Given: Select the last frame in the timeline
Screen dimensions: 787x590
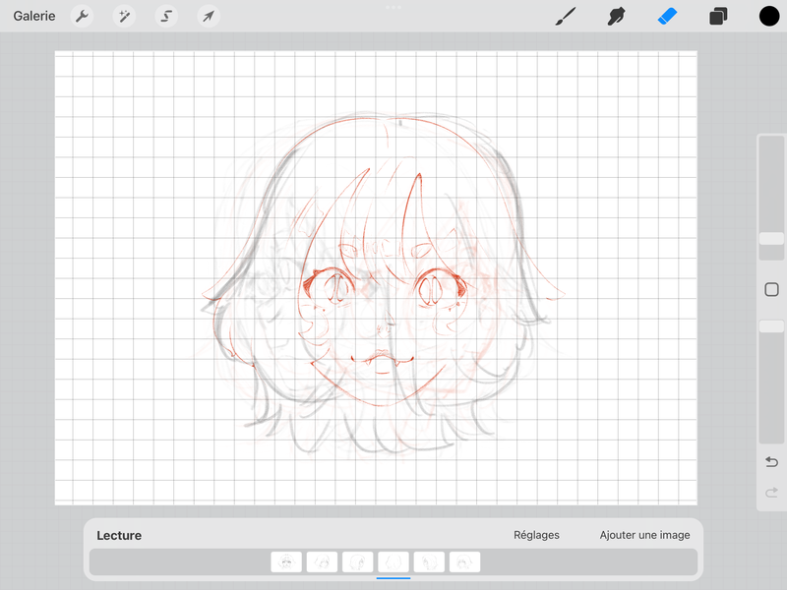Looking at the screenshot, I should pyautogui.click(x=464, y=562).
